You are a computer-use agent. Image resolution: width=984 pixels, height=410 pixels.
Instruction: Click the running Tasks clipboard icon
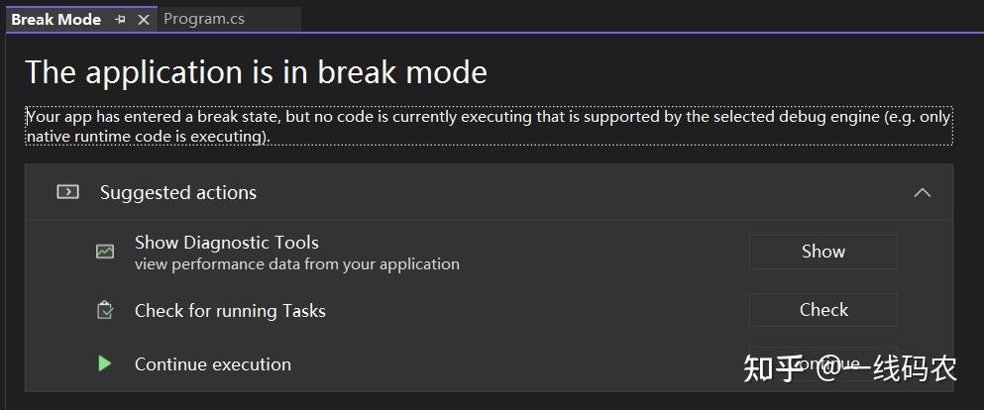105,310
